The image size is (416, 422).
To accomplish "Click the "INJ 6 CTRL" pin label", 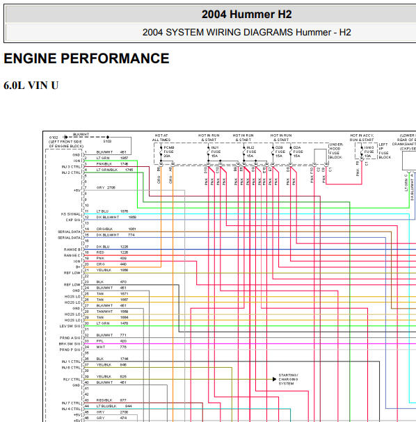I will [x=71, y=368].
